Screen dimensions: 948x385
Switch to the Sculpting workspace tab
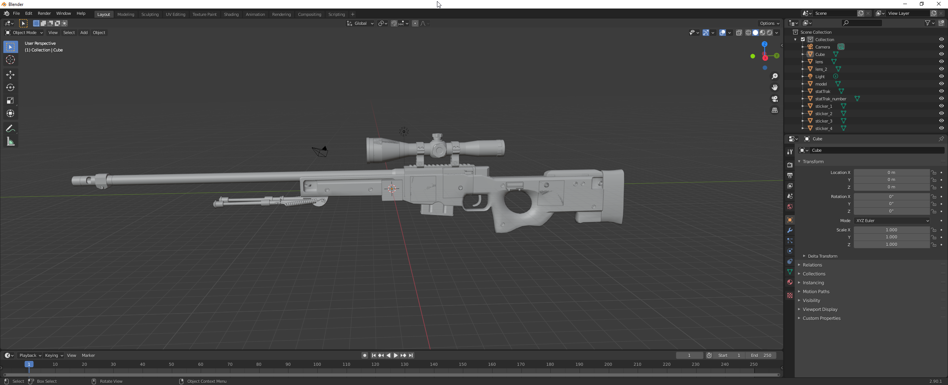coord(150,14)
